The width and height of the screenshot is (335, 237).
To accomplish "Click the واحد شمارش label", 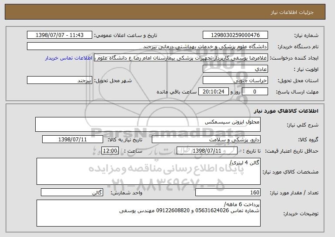I will point(127,193).
